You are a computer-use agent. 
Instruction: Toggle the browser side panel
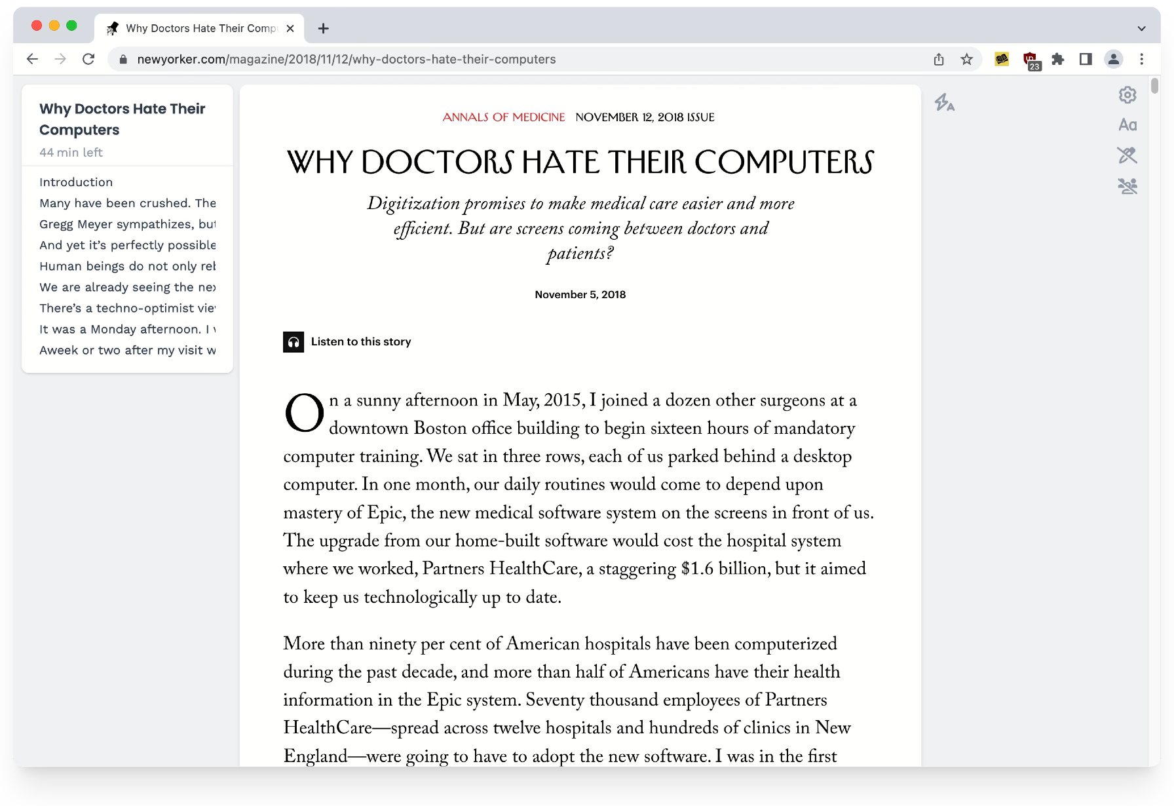click(x=1086, y=60)
